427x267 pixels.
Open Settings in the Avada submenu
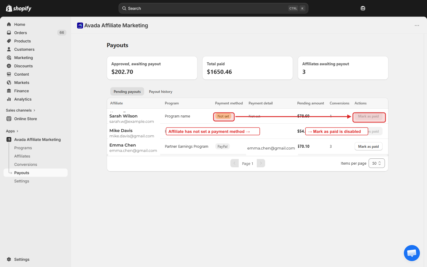click(x=22, y=181)
